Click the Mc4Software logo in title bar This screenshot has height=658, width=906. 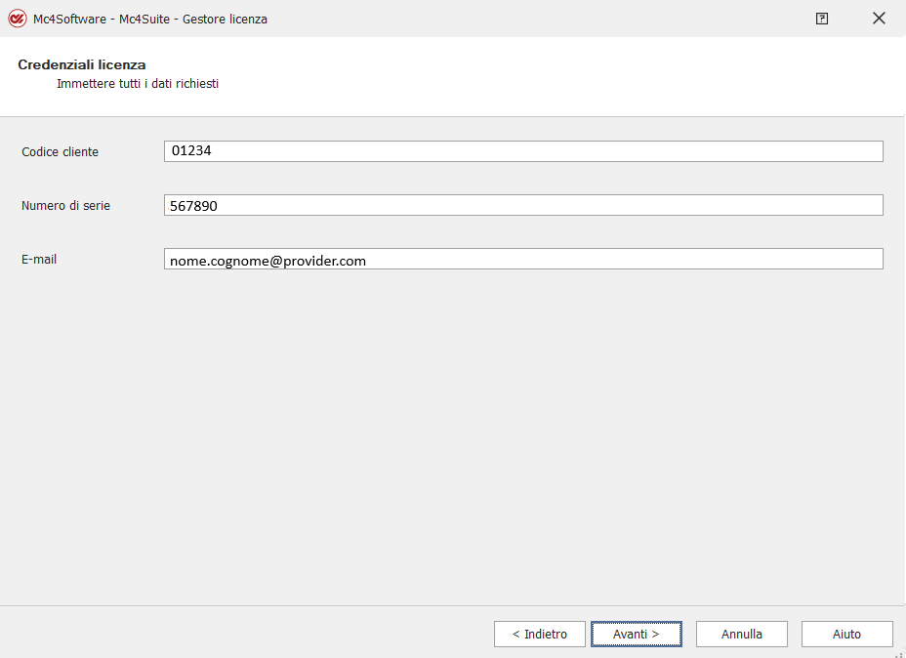pos(17,19)
